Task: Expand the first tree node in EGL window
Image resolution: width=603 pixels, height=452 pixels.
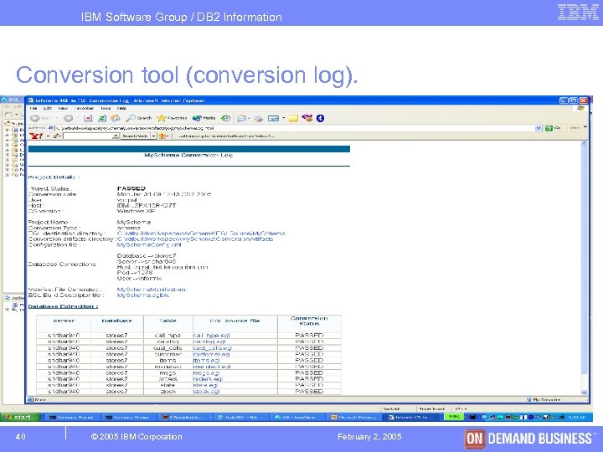Action: pos(7,130)
